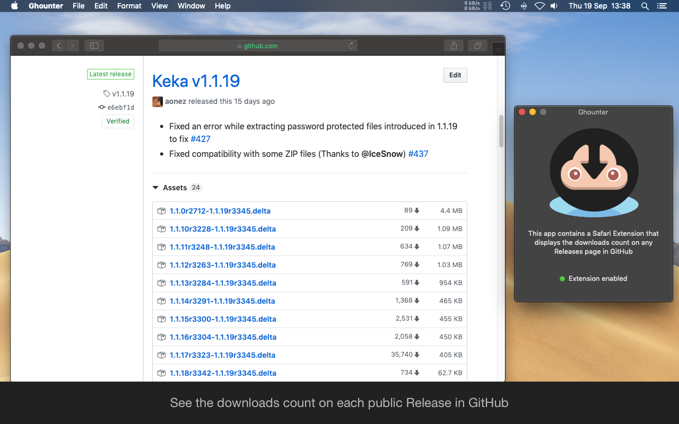This screenshot has width=679, height=424.
Task: Click package icon beside 1.1.17r3323 delta
Action: 162,355
